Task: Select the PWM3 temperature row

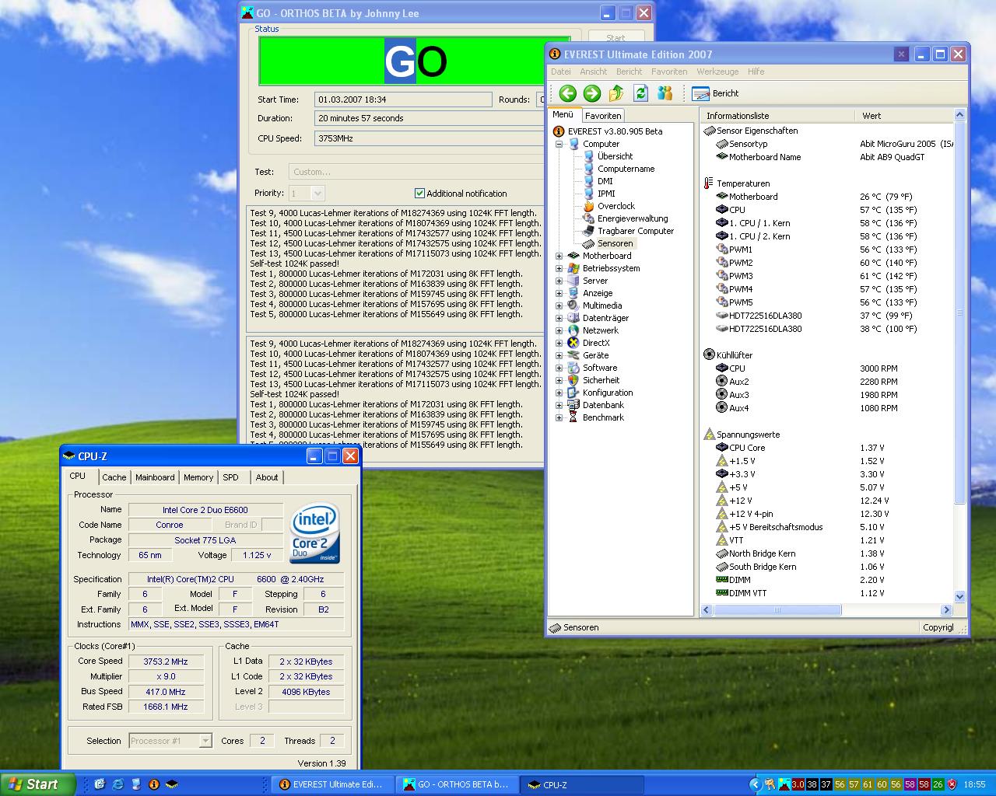Action: [826, 276]
